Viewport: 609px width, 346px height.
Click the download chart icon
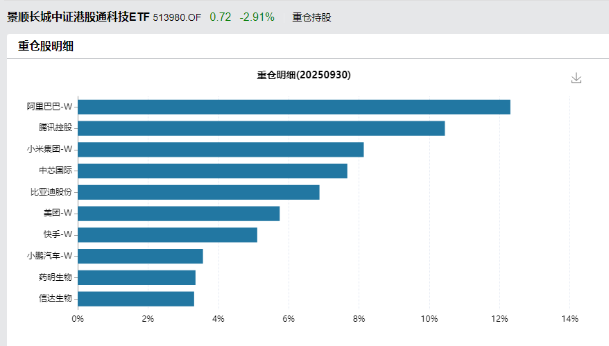[x=576, y=78]
